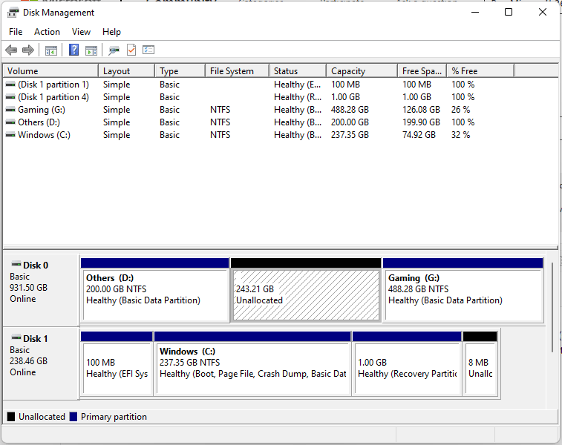
Task: Click the 488.28 GB capacity cell
Action: pos(350,110)
